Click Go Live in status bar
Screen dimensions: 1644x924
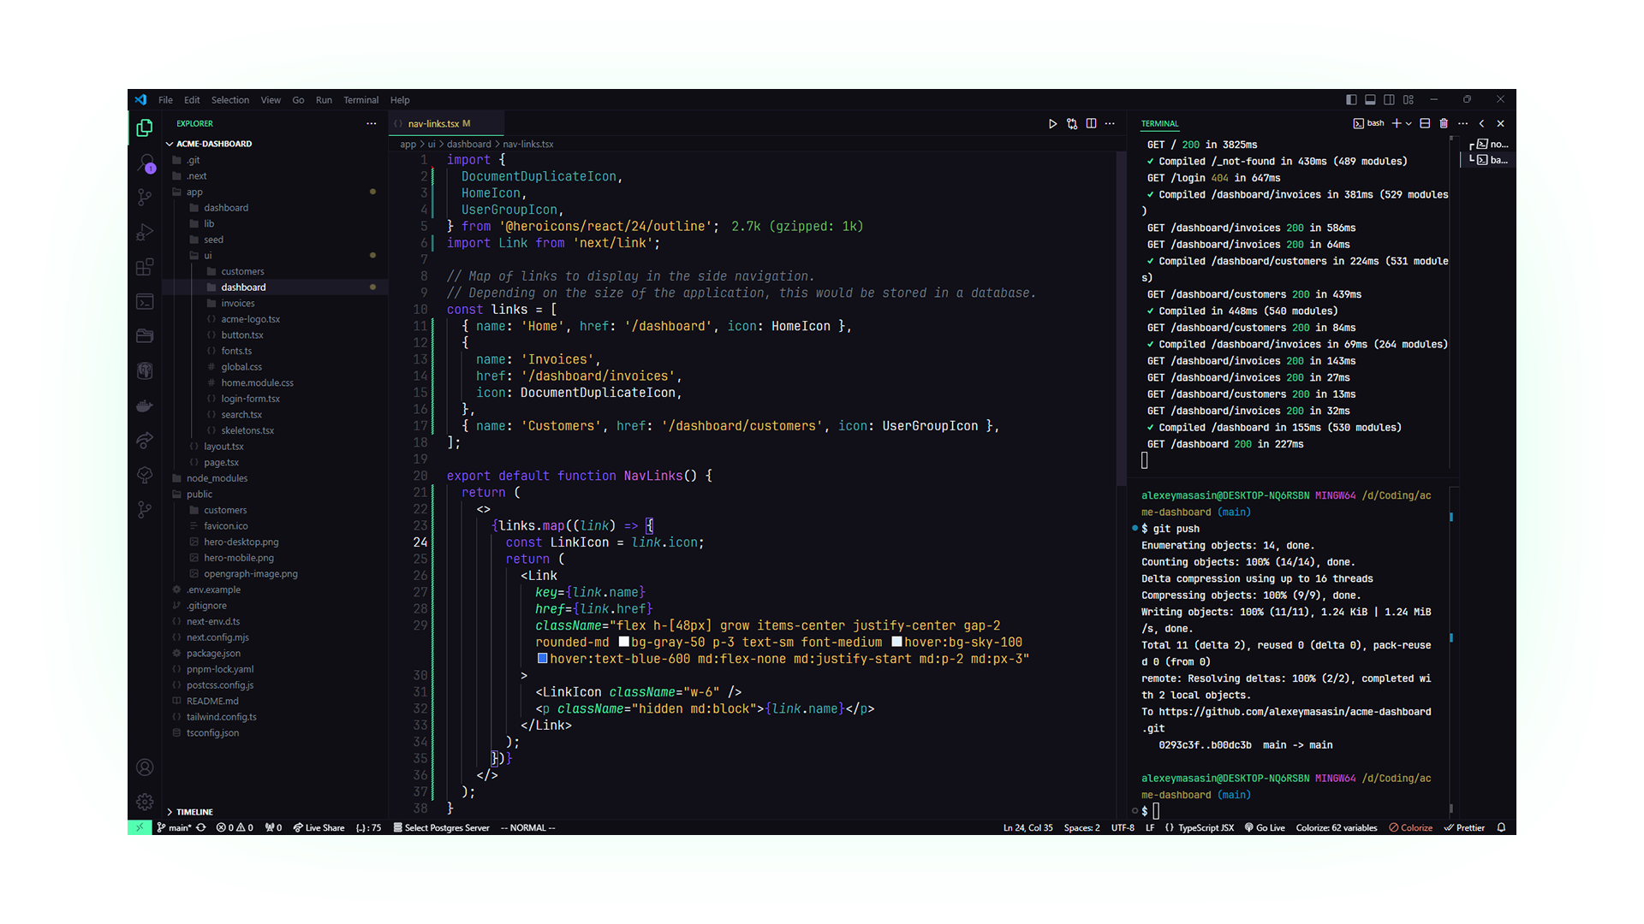coord(1265,828)
